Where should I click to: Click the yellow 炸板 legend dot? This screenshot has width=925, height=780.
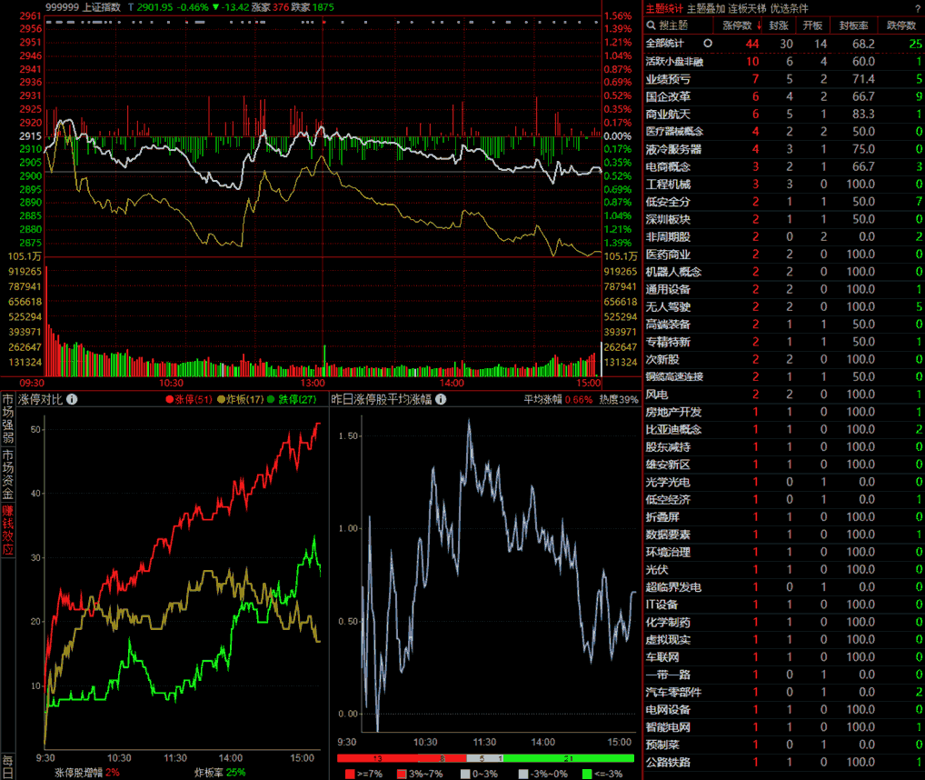click(221, 399)
